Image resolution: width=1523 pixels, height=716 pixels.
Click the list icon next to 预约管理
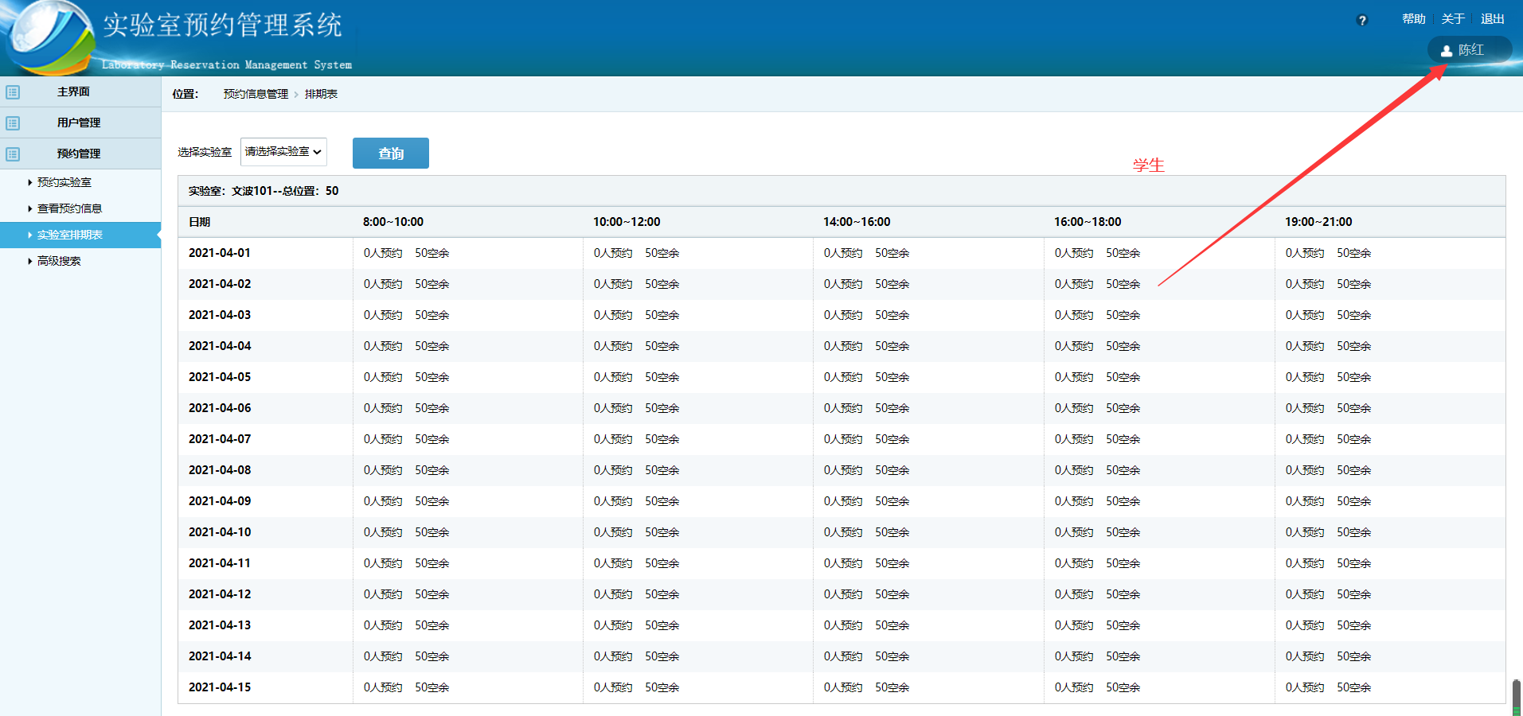(13, 154)
